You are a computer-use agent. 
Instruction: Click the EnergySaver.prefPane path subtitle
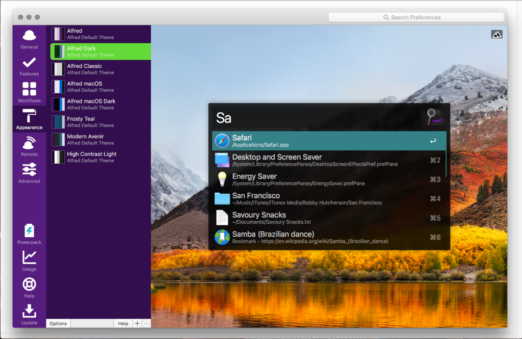tap(299, 184)
